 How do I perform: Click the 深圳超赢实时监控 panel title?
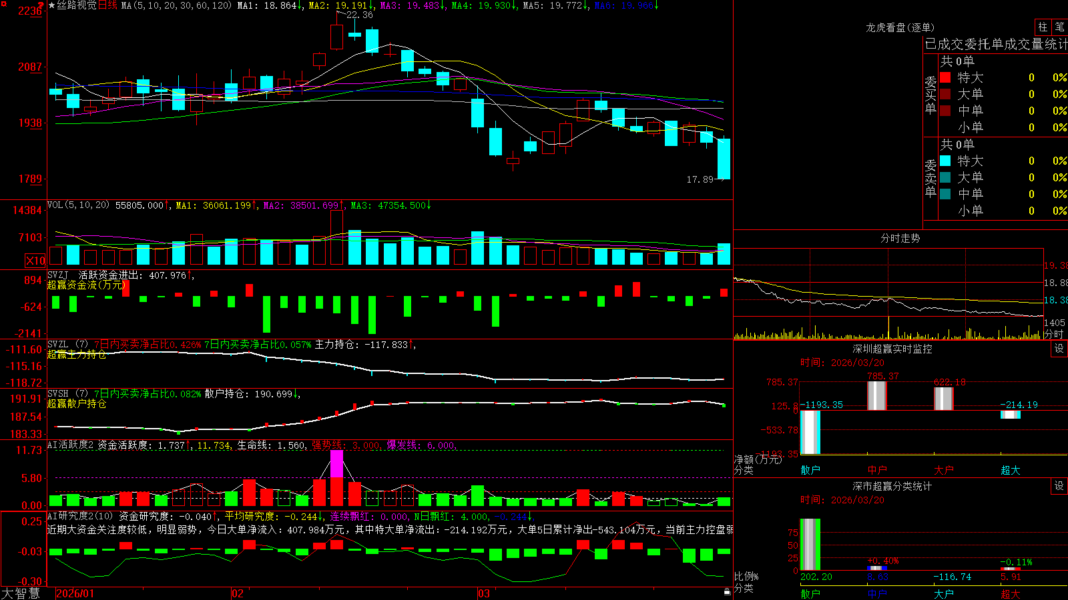(892, 349)
